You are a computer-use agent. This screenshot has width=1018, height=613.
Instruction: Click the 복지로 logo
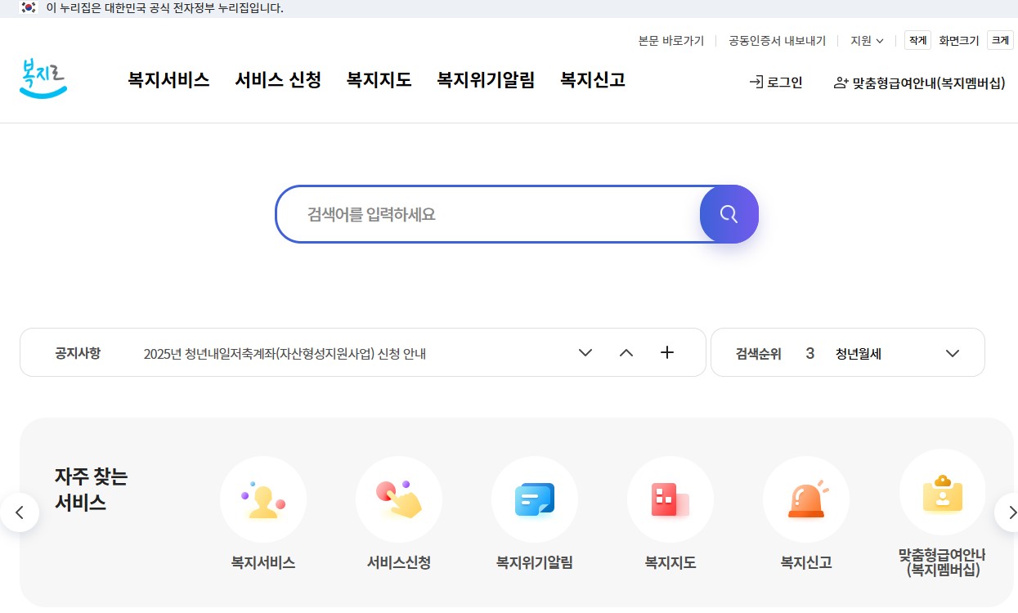click(43, 79)
